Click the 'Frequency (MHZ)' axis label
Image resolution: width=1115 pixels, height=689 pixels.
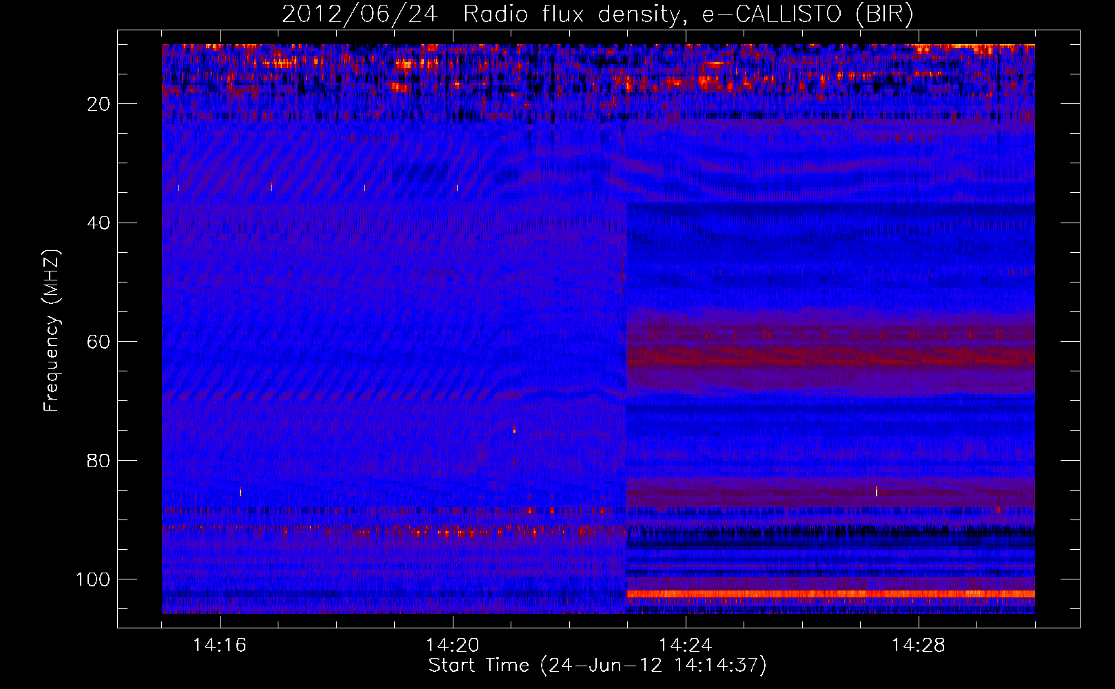52,331
